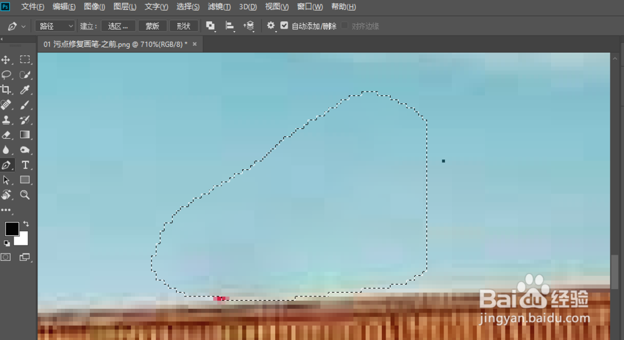This screenshot has height=340, width=624.
Task: Click the Make Shape button
Action: coord(183,26)
